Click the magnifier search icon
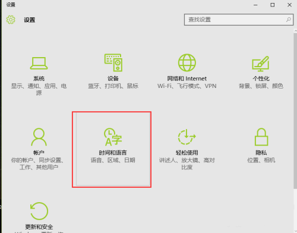The width and height of the screenshot is (297, 233). click(x=289, y=20)
